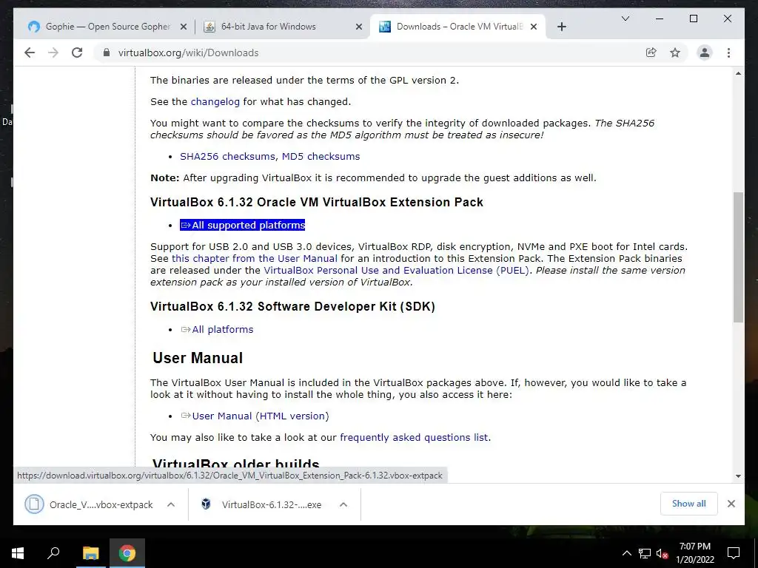Open Windows taskbar search
Screen dimensions: 758x568
pos(53,553)
